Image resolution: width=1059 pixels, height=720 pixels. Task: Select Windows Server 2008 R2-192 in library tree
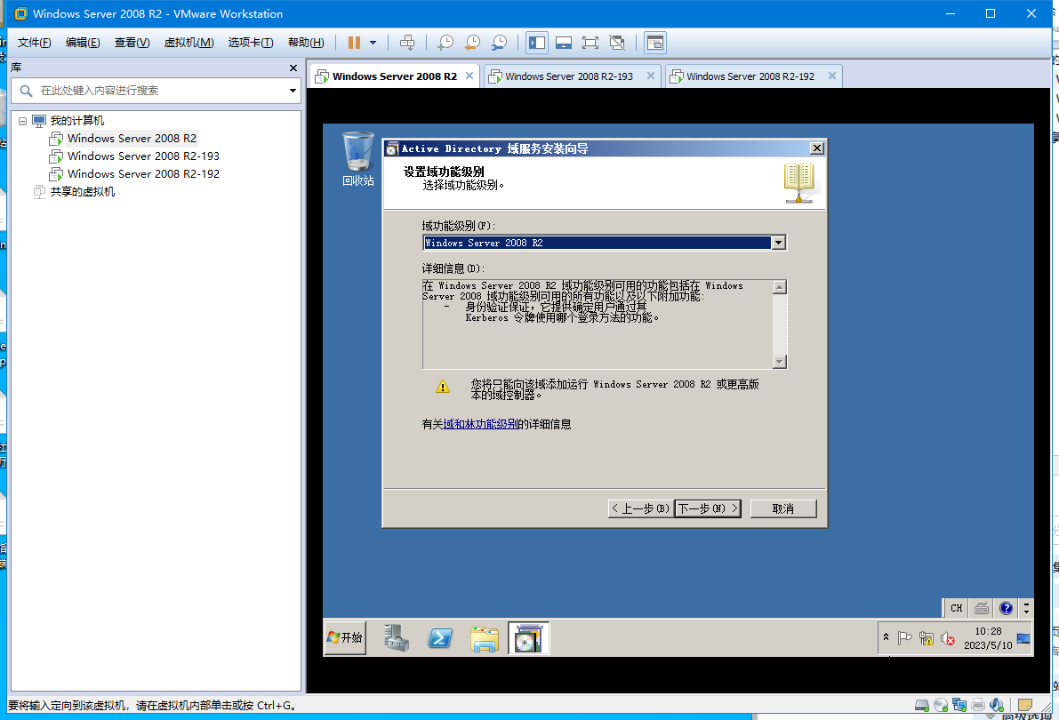143,173
